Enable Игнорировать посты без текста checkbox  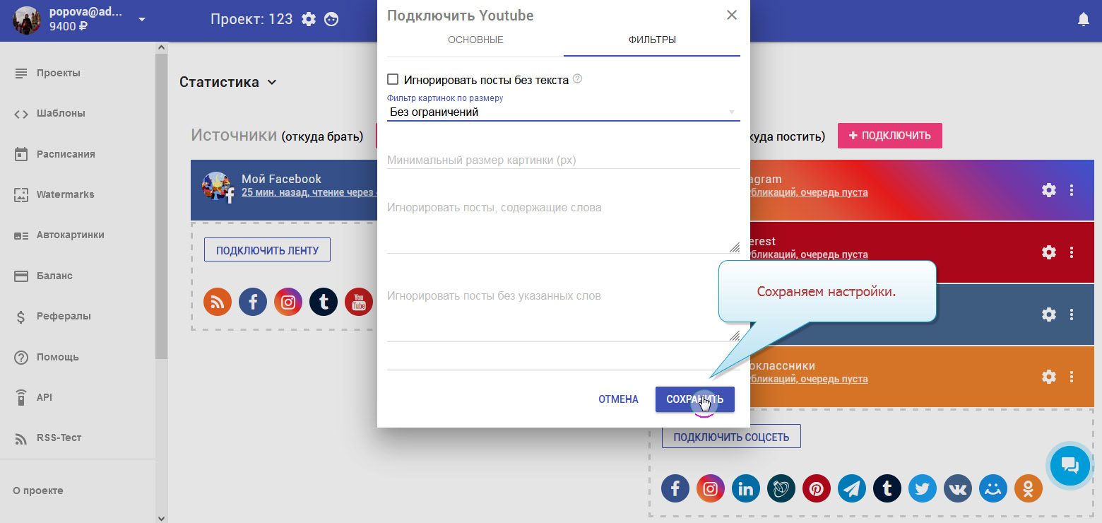pyautogui.click(x=393, y=80)
